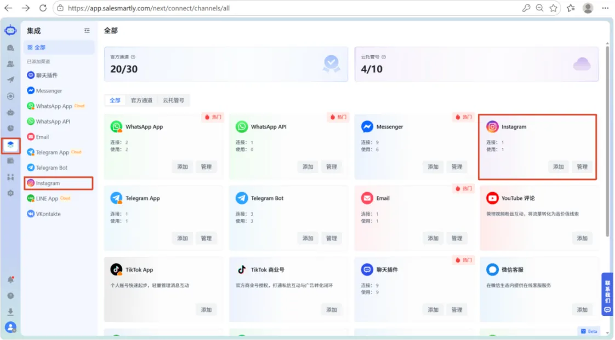Click 添加 on the WhatsApp API card
The image size is (615, 340).
click(308, 167)
